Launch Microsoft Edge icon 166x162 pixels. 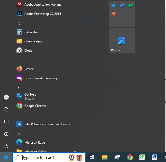point(19,142)
